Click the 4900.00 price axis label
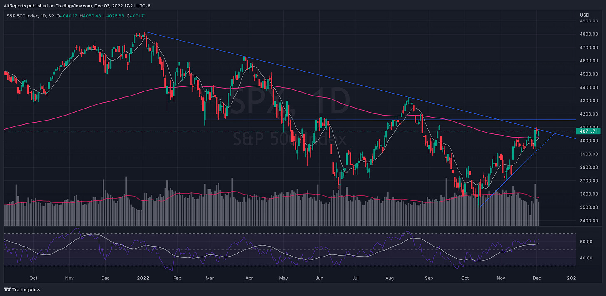606x296 pixels. click(x=589, y=20)
